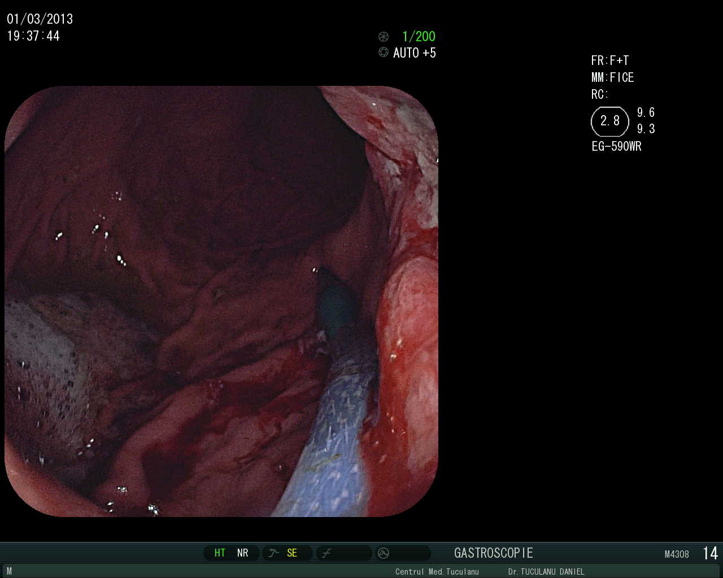Click the RC: label
Screen dimensions: 723x578
coord(600,94)
